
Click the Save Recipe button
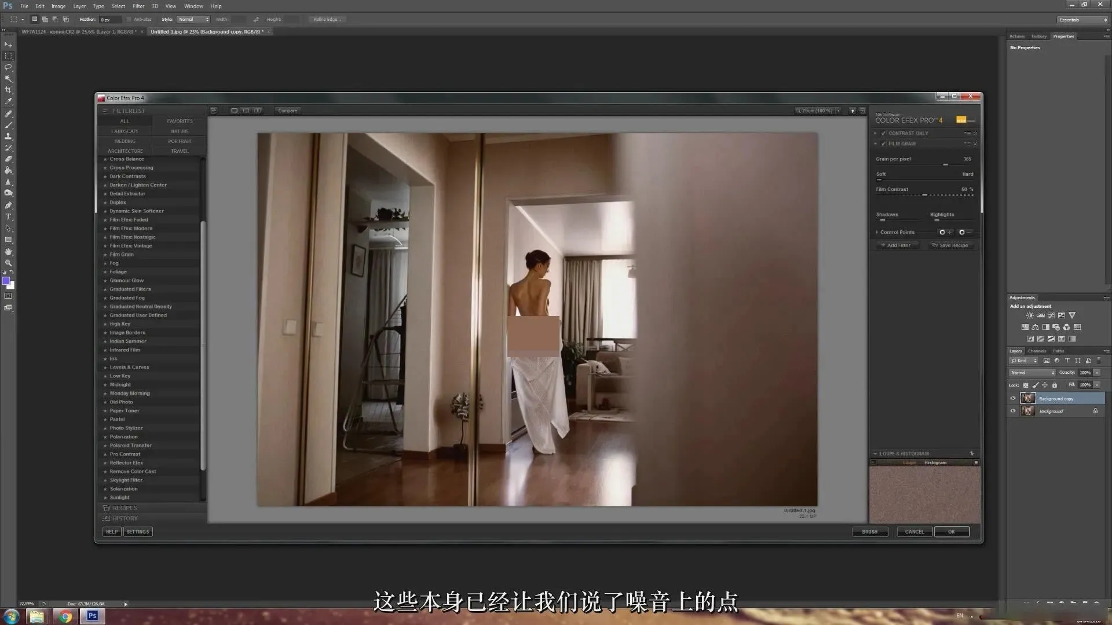click(950, 245)
